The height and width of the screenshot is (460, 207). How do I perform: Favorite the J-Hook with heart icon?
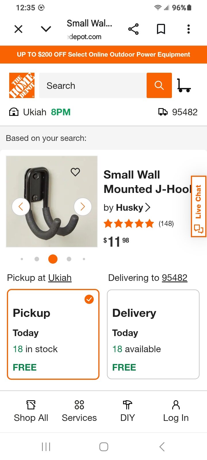(x=75, y=172)
